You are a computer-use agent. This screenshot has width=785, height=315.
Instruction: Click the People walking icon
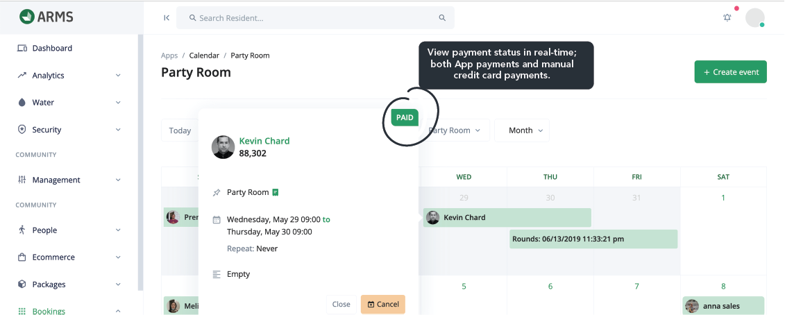click(x=22, y=230)
